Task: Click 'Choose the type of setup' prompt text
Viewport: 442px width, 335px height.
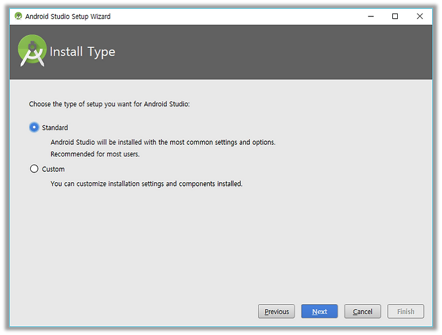Action: click(x=109, y=104)
